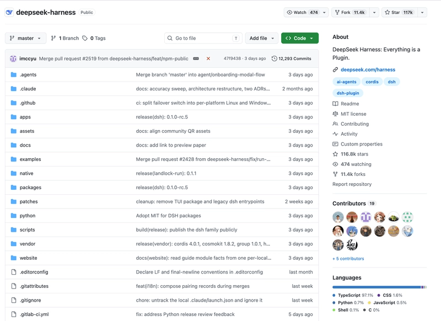Image resolution: width=441 pixels, height=321 pixels.
Task: Open the 12,293 Commits link
Action: (x=292, y=58)
